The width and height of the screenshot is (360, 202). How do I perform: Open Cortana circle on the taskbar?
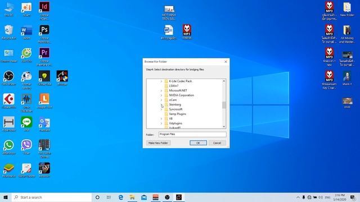pos(97,197)
